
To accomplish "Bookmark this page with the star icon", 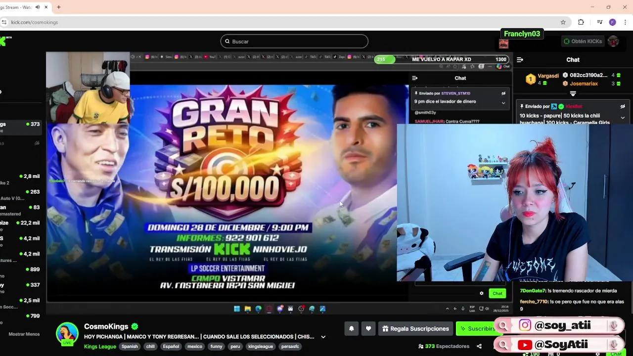I will [563, 22].
